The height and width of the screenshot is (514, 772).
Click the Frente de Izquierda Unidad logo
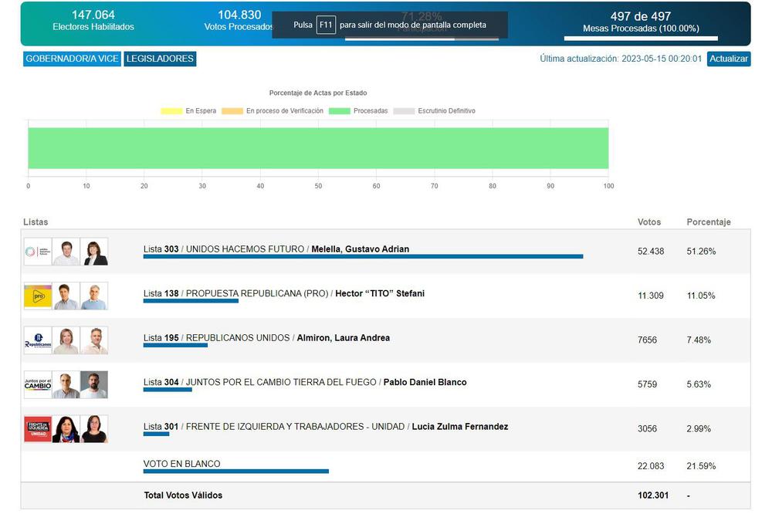coord(37,429)
